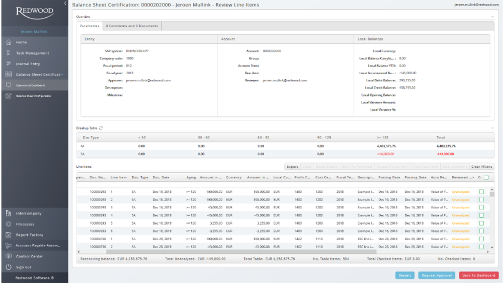The image size is (504, 283).
Task: Click the Task Management sidebar icon
Action: pyautogui.click(x=8, y=53)
